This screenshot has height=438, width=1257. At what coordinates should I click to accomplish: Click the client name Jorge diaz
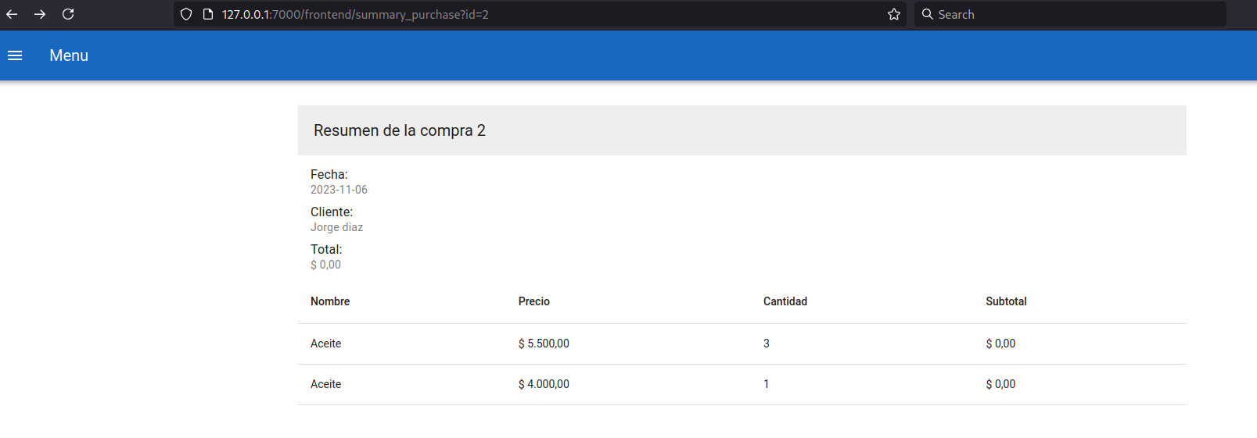pos(336,227)
